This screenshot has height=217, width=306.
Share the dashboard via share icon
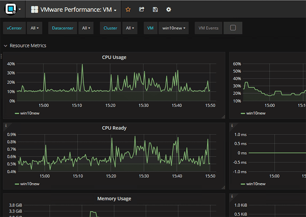pyautogui.click(x=141, y=9)
